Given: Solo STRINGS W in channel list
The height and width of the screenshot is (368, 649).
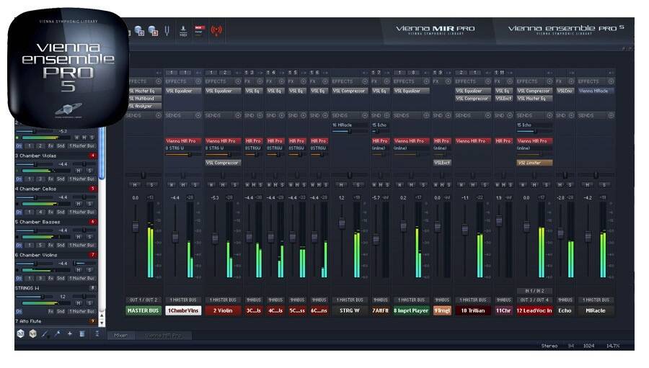Looking at the screenshot, I should click(89, 303).
